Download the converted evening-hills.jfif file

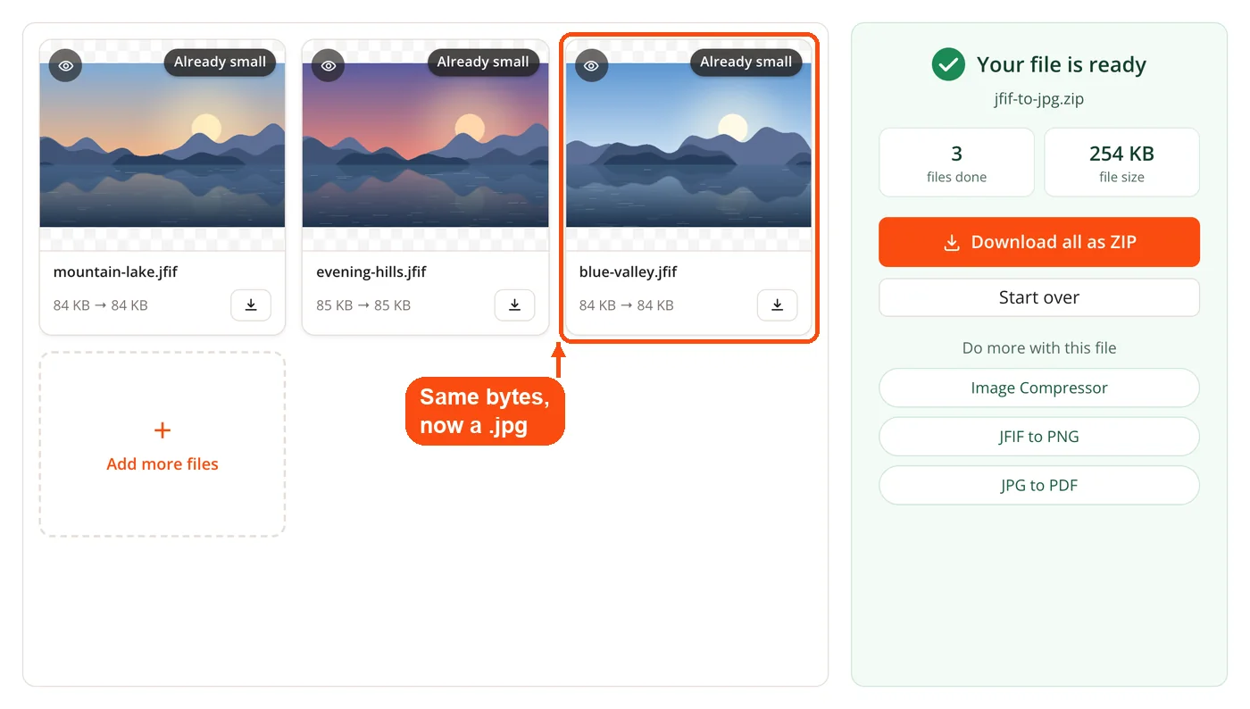(514, 305)
